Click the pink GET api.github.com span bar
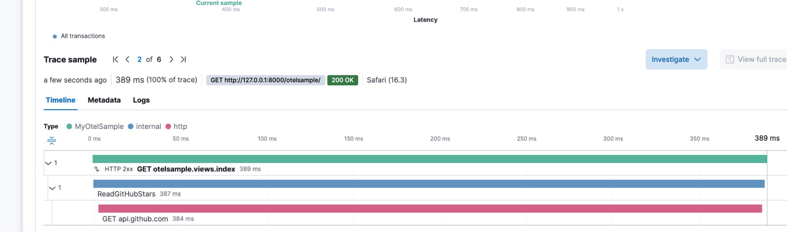 tap(430, 208)
